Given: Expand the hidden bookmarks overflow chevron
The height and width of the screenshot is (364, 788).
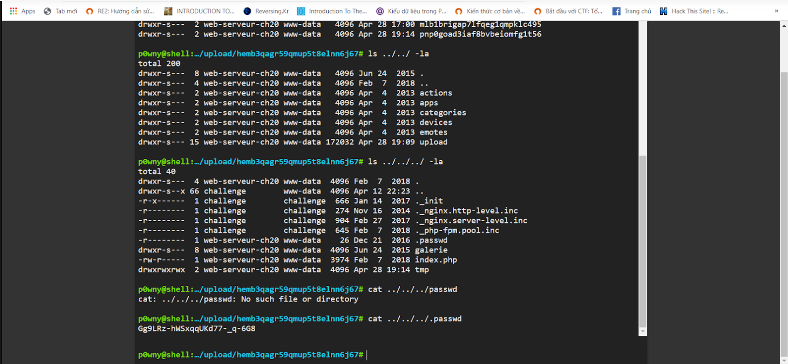Looking at the screenshot, I should click(777, 11).
